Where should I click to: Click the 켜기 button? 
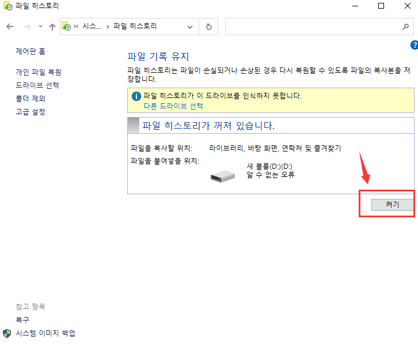click(392, 205)
